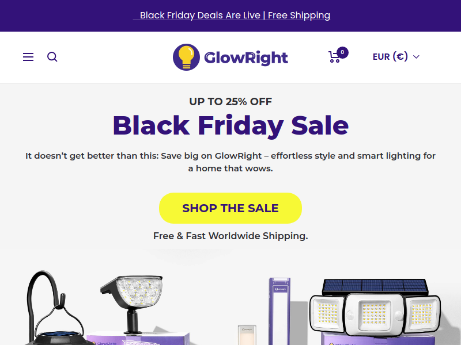Screen dimensions: 461x345
Task: Open the hamburger navigation menu
Action: [x=28, y=57]
